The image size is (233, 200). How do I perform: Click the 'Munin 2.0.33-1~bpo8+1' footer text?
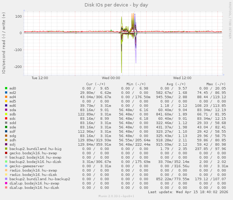coord(116,196)
